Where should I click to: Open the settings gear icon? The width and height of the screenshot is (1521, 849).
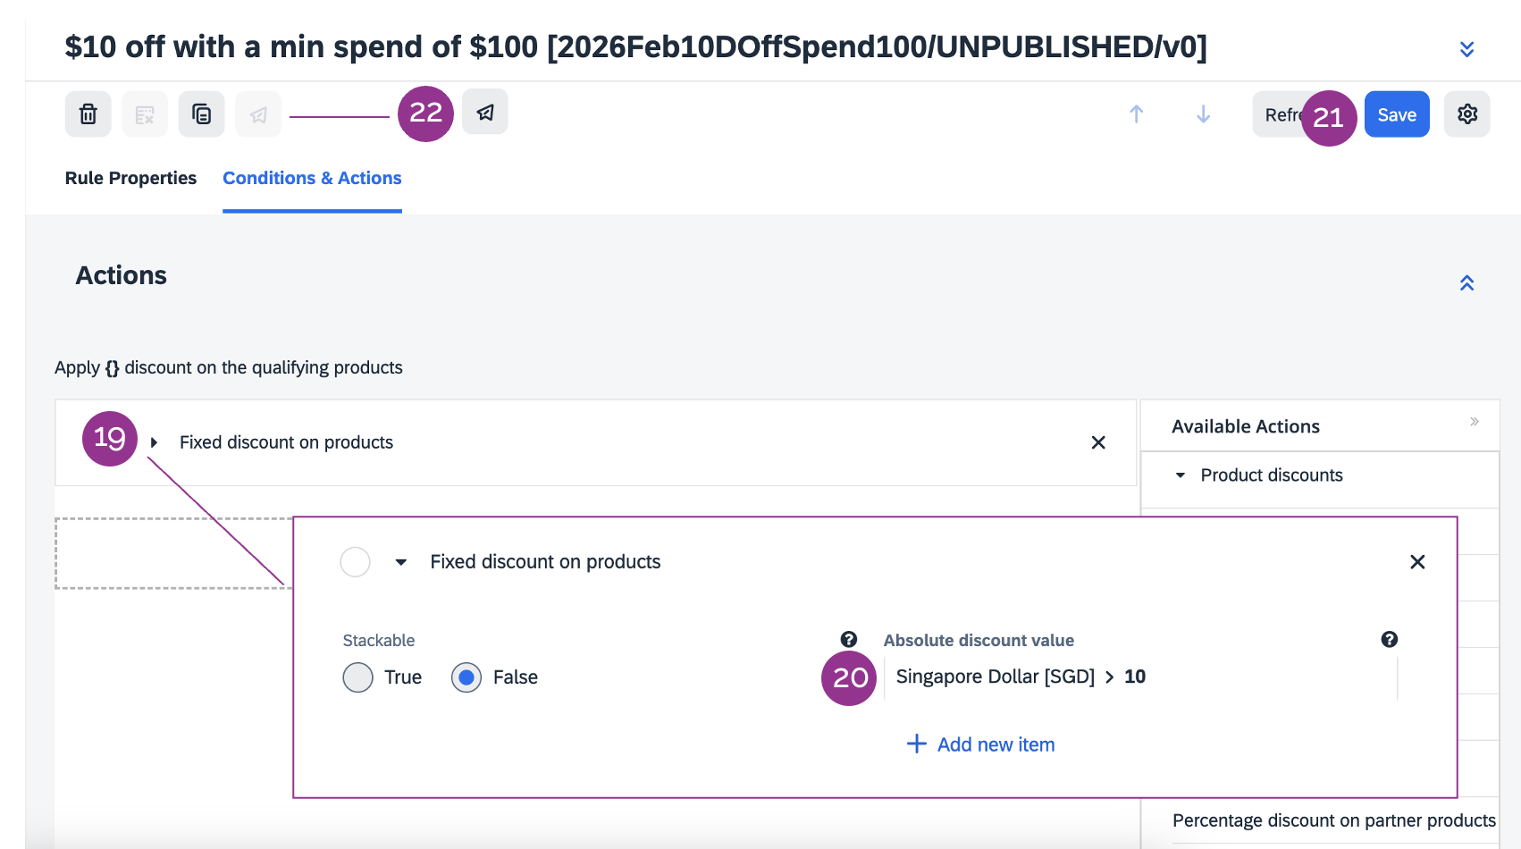(x=1466, y=114)
